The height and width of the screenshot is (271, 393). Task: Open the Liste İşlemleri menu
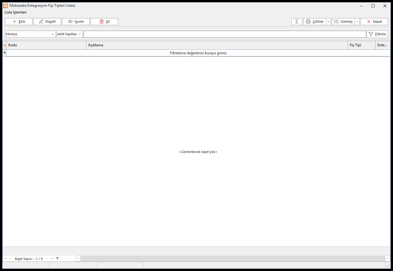coord(16,12)
